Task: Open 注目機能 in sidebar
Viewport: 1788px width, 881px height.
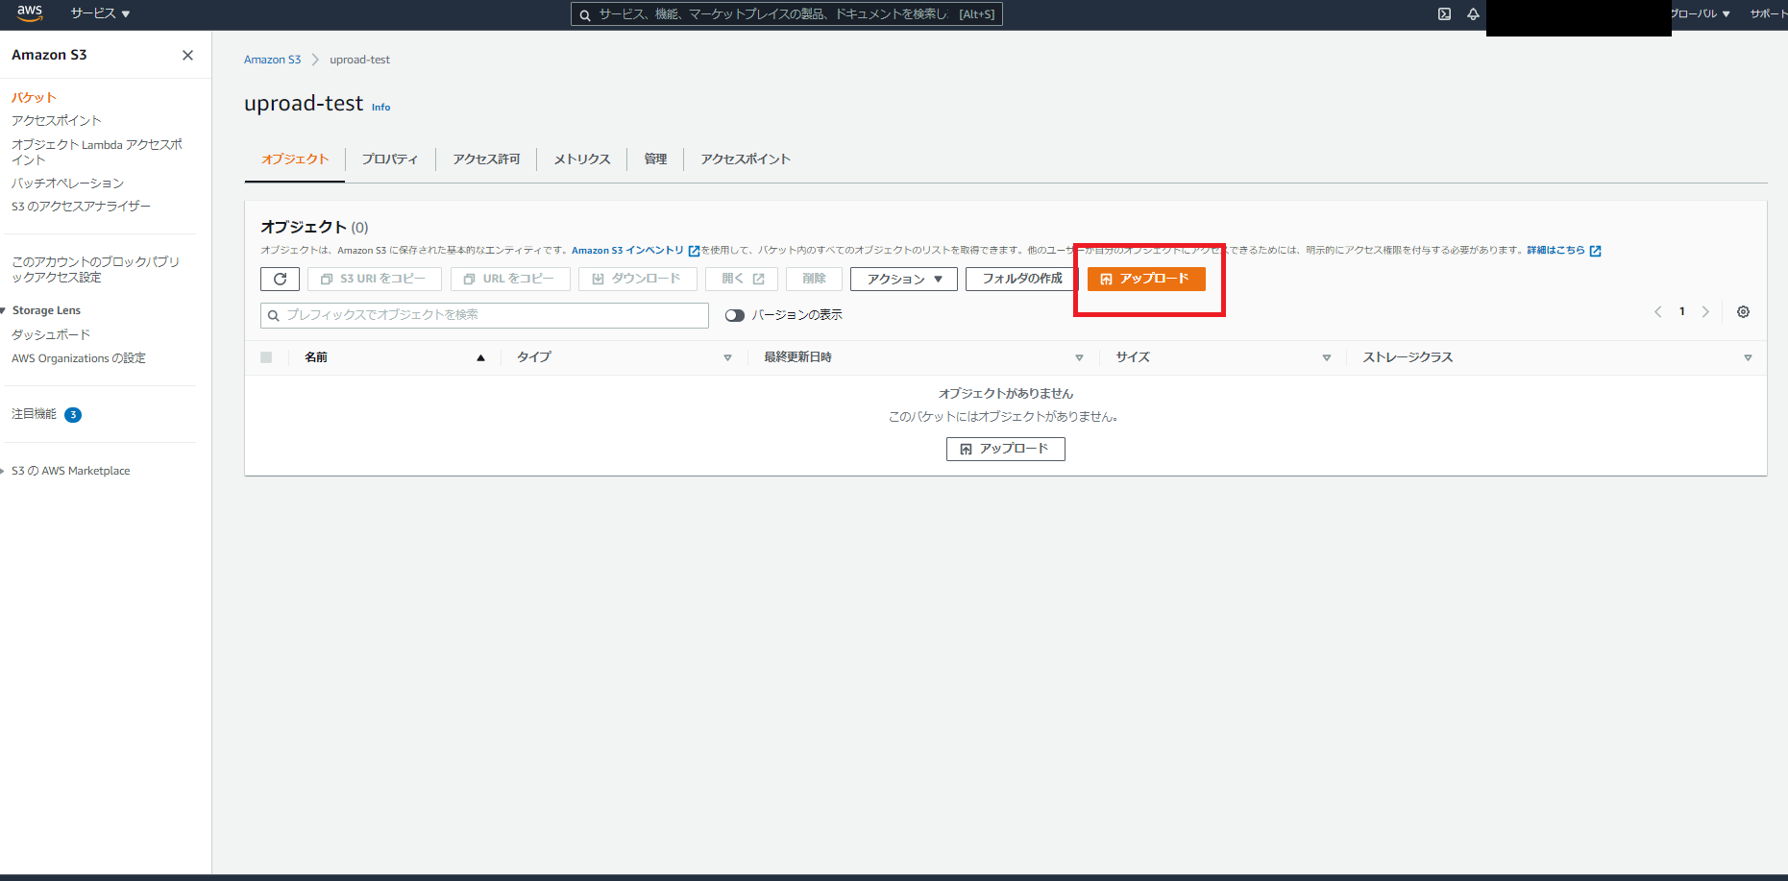Action: [34, 414]
